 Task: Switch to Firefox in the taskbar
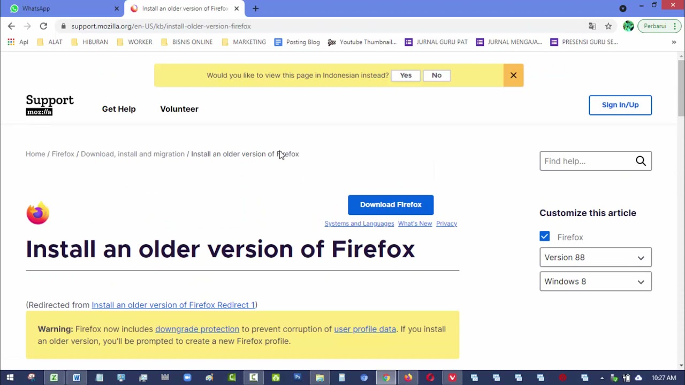tap(408, 378)
